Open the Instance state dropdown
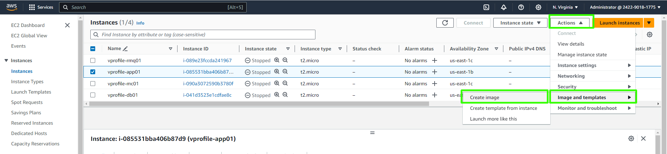The width and height of the screenshot is (667, 154). (x=520, y=23)
